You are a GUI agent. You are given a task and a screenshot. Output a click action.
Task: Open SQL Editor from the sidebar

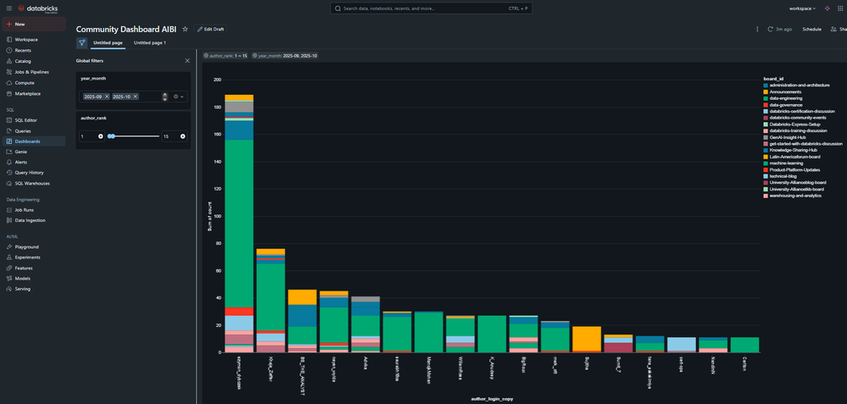(x=25, y=120)
